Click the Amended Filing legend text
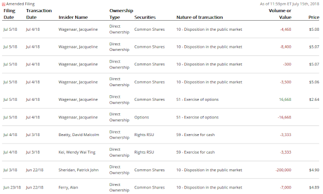The image size is (323, 194). click(20, 4)
